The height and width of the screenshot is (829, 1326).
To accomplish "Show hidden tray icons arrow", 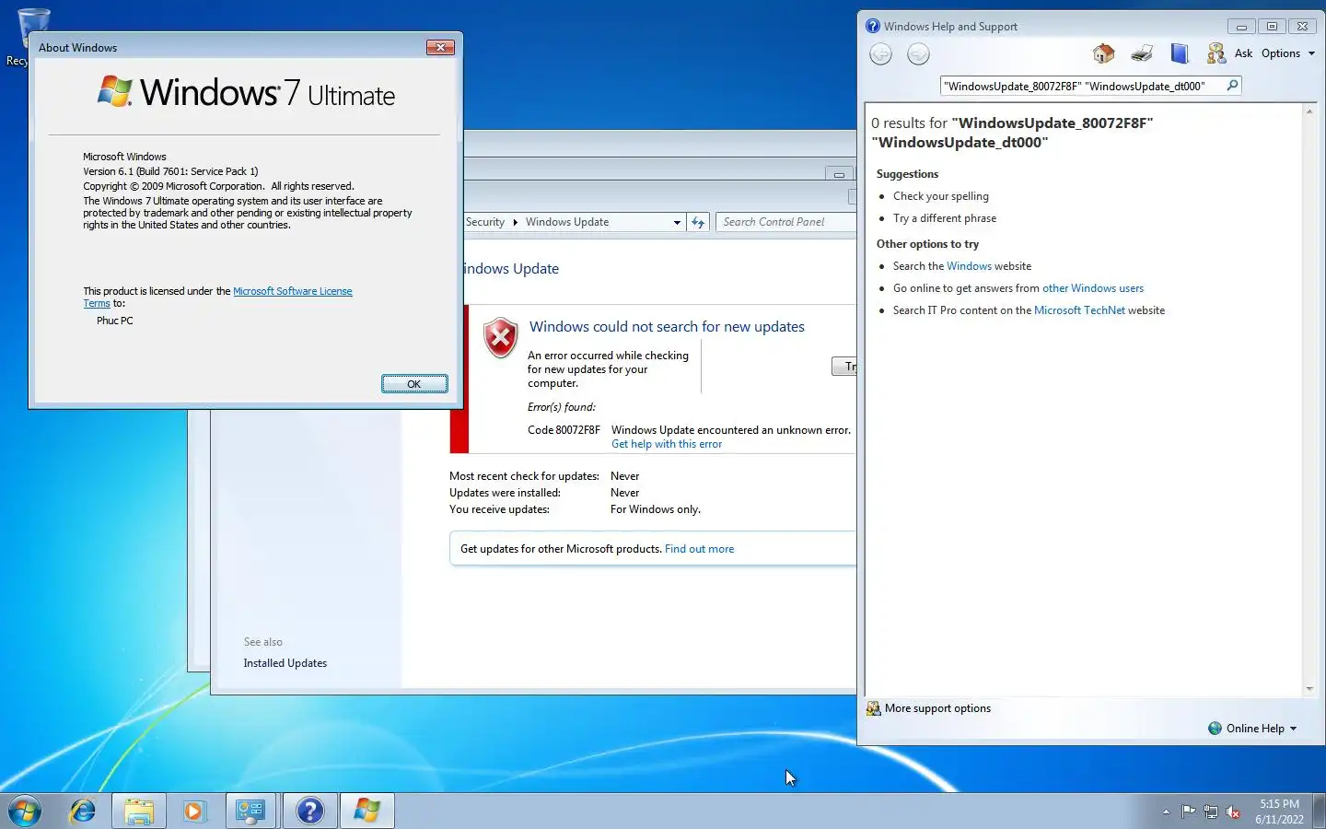I will 1166,811.
